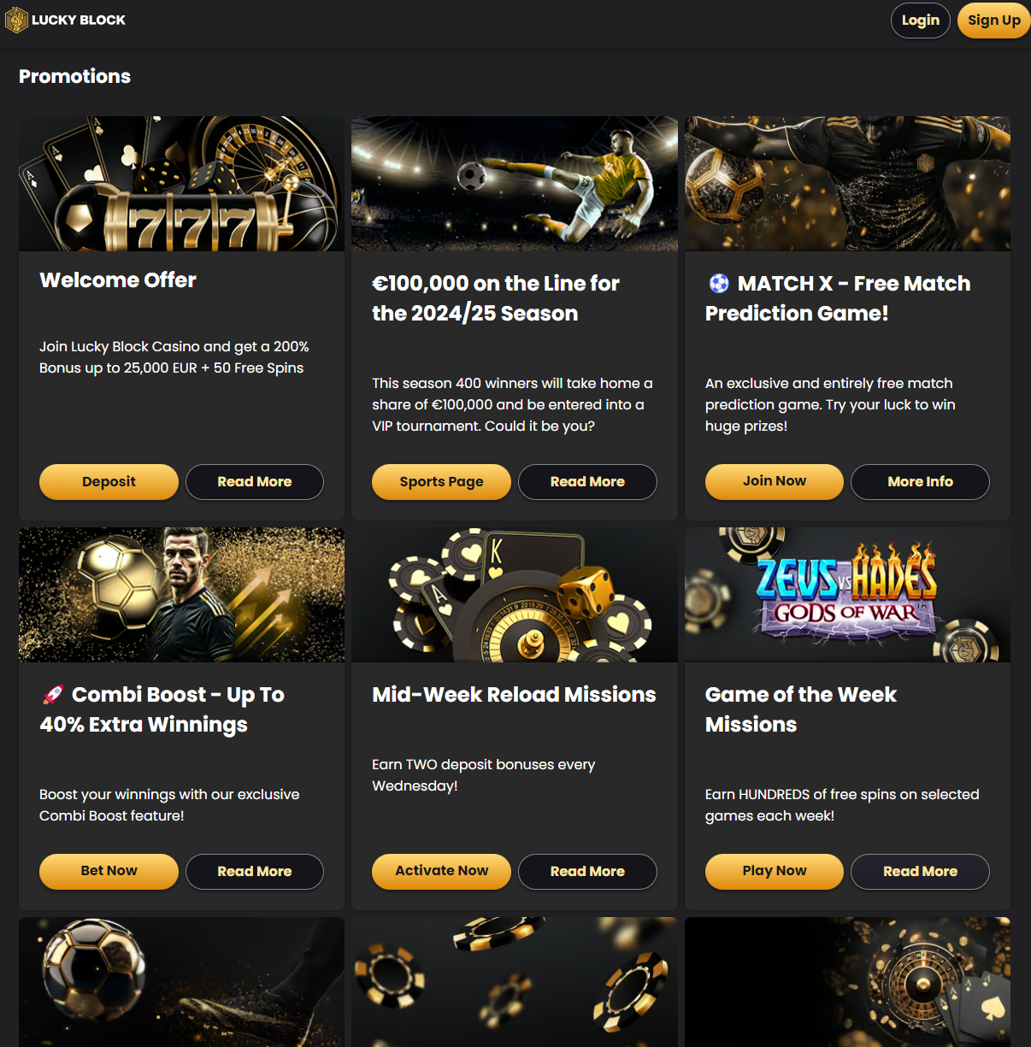The height and width of the screenshot is (1047, 1031).
Task: Select the Mid-Week Reload Missions heading
Action: click(514, 694)
